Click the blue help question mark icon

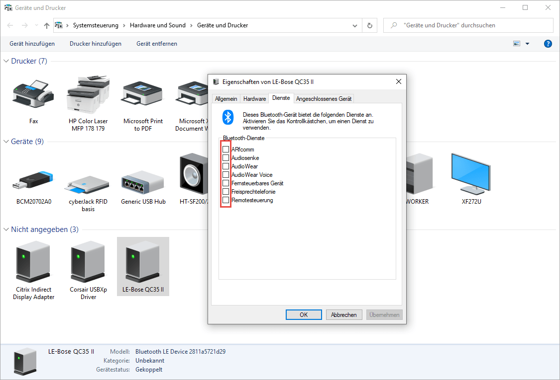point(548,44)
